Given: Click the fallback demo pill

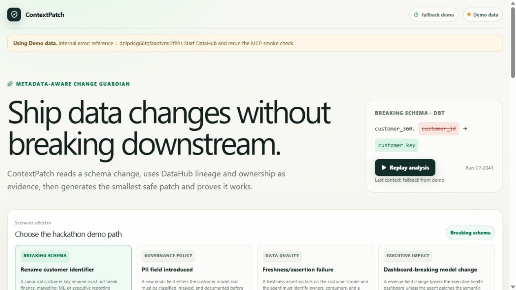Looking at the screenshot, I should pos(434,15).
